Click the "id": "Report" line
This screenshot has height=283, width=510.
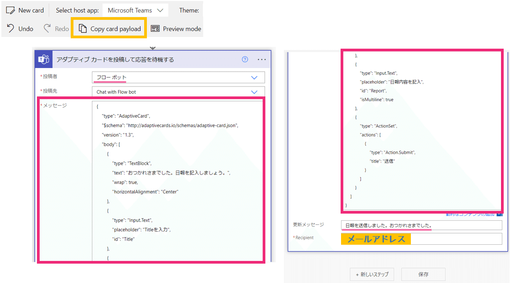pos(373,91)
